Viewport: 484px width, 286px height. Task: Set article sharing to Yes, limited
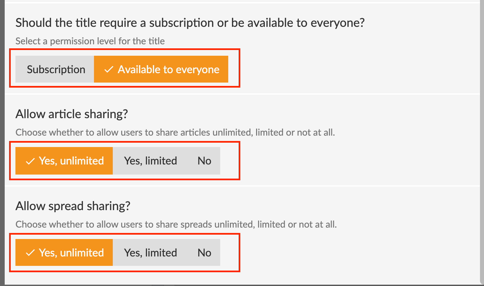click(150, 161)
